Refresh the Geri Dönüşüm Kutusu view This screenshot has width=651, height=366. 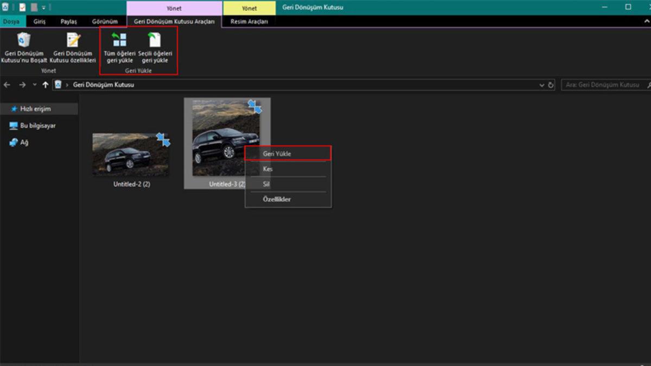click(551, 85)
